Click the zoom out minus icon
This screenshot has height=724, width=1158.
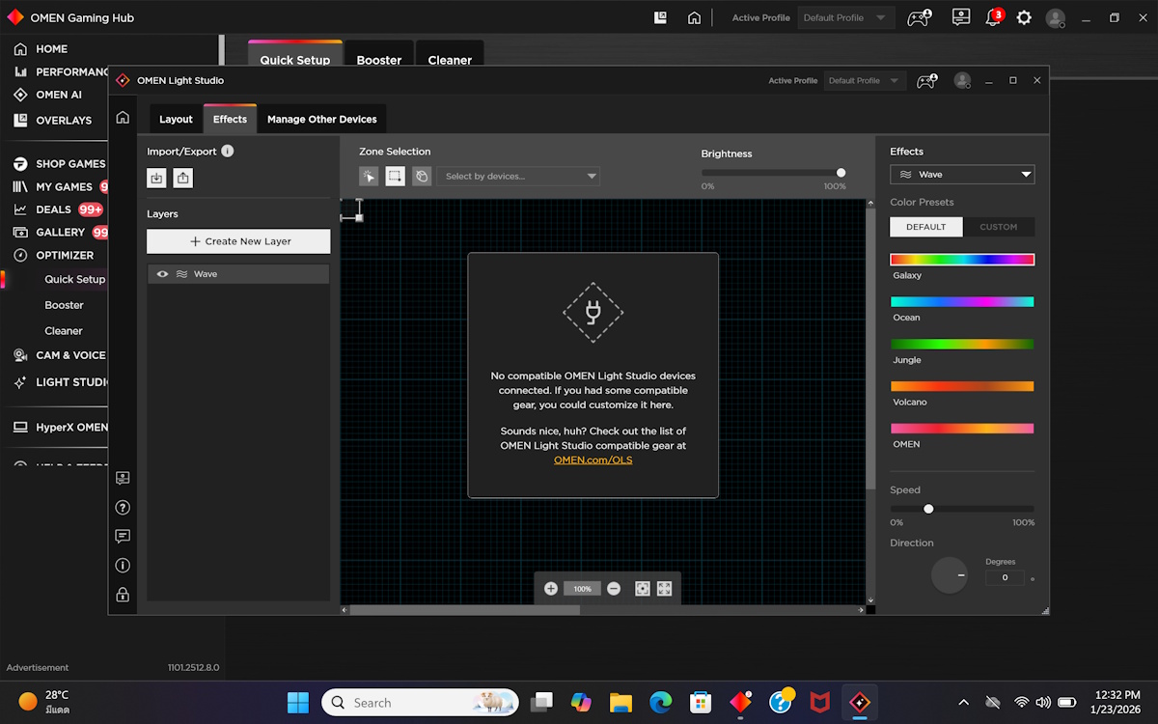pos(614,588)
